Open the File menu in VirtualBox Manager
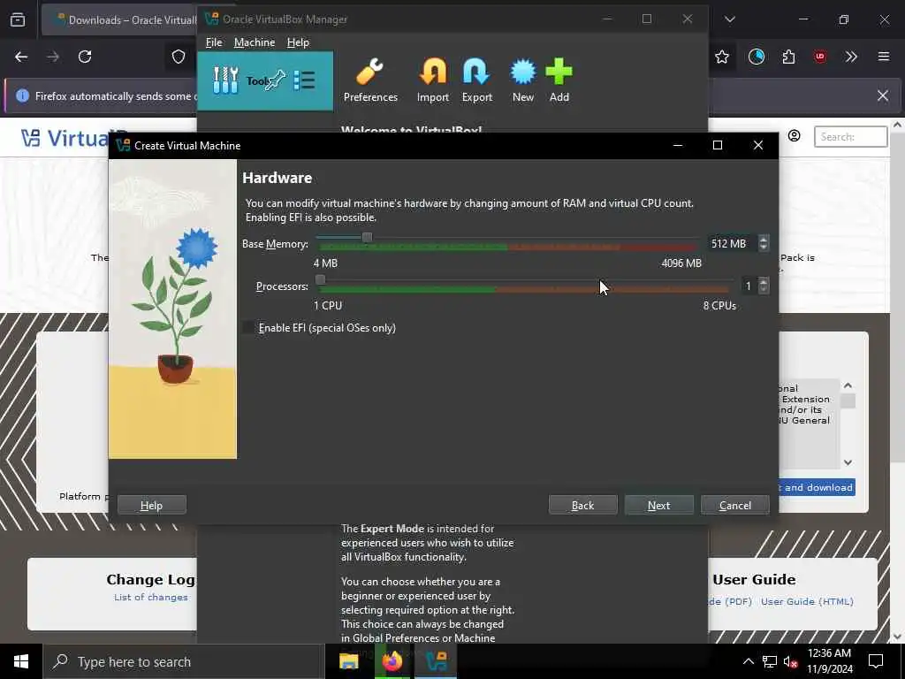This screenshot has width=905, height=679. click(214, 42)
